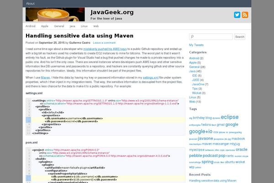274x183 pixels.
Task: Select the fedora tag
Action: pyautogui.click(x=206, y=125)
